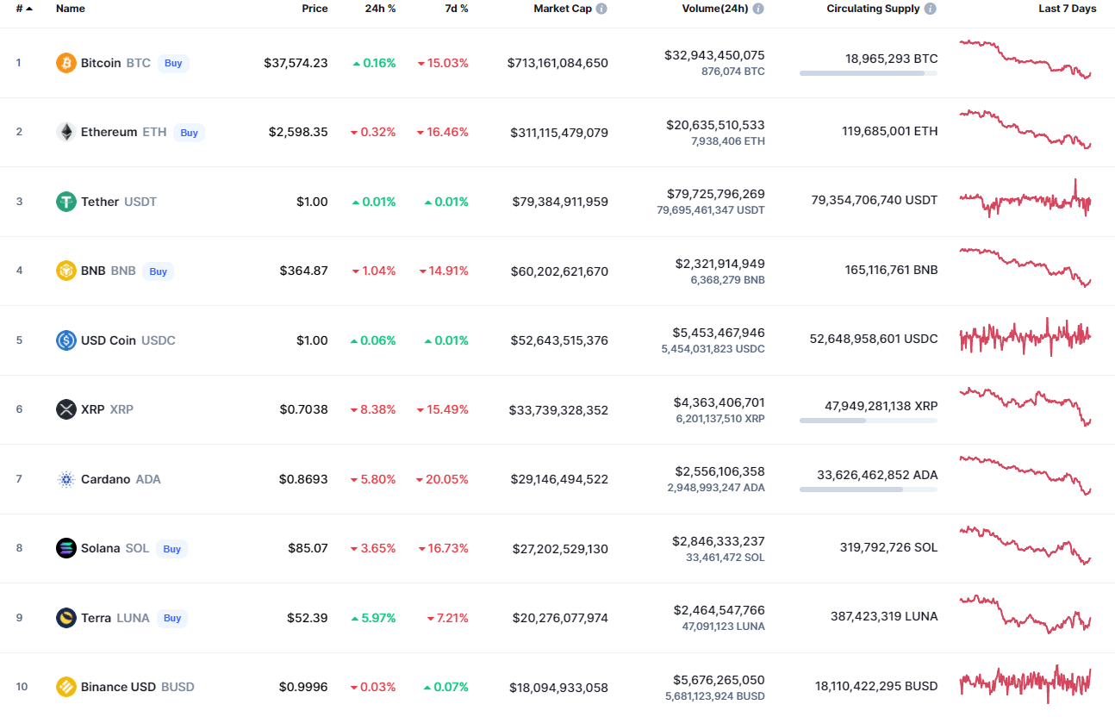Click the Terra LUNA logo icon
Image resolution: width=1115 pixels, height=717 pixels.
coord(66,618)
